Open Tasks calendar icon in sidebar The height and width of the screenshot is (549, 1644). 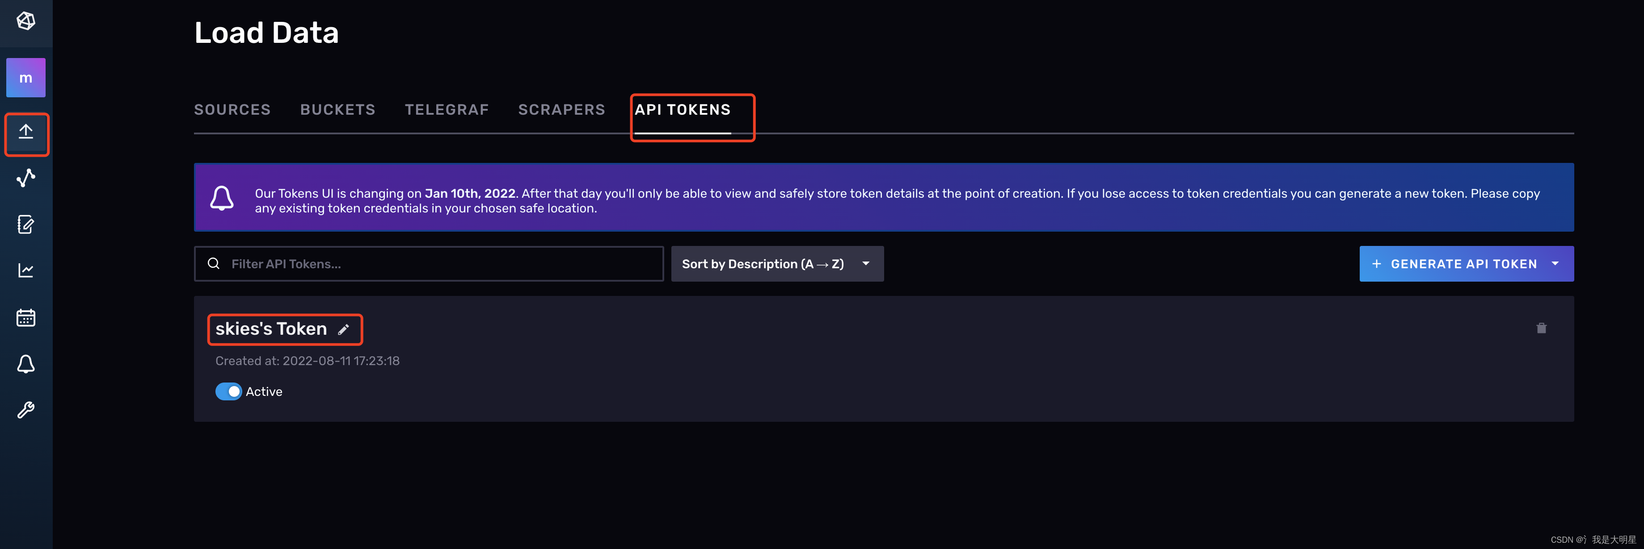(x=25, y=317)
